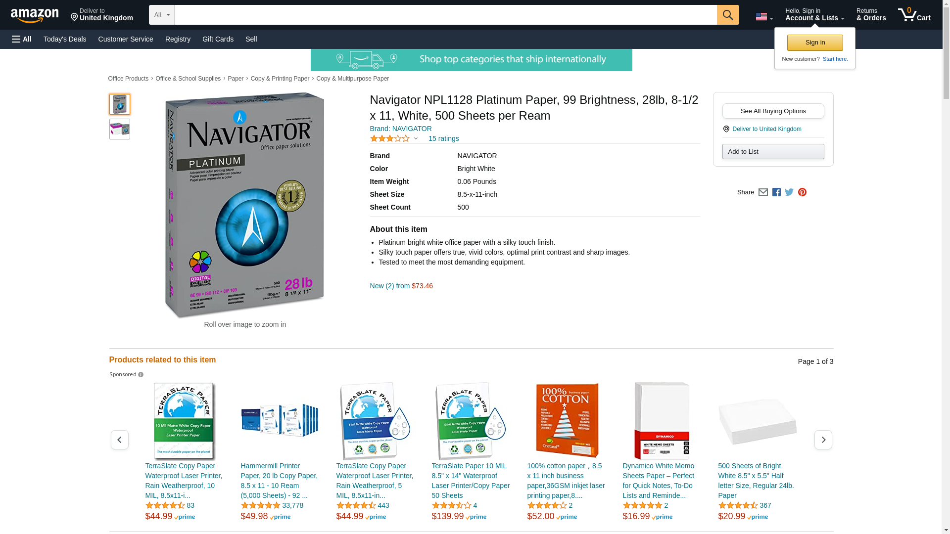Click the search magnifier button
The width and height of the screenshot is (950, 534).
pyautogui.click(x=727, y=15)
